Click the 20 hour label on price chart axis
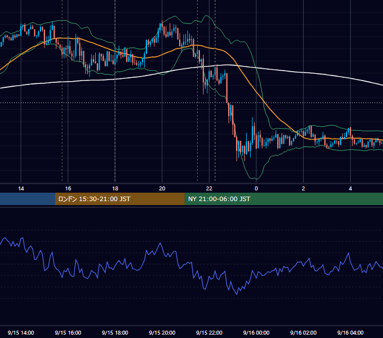 (x=162, y=189)
